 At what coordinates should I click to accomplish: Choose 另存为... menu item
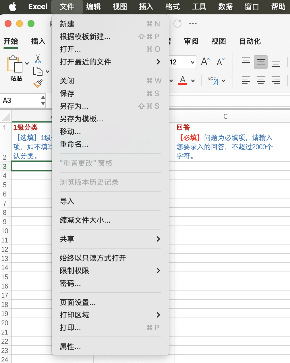tap(110, 106)
